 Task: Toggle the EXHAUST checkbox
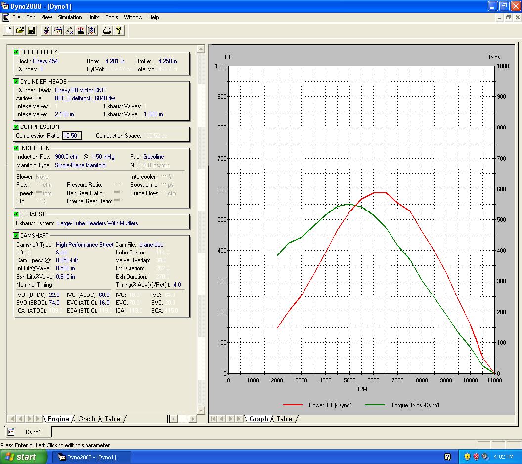click(16, 214)
